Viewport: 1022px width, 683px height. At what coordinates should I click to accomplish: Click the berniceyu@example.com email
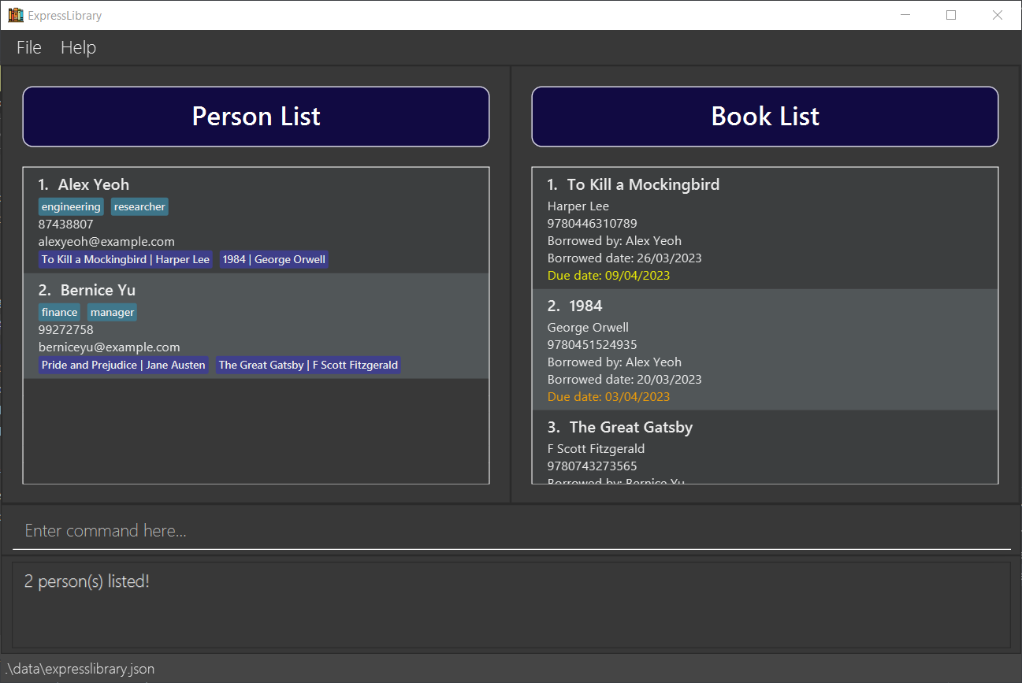pos(109,347)
